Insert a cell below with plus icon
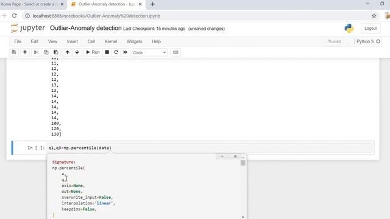This screenshot has width=390, height=219. (25, 52)
